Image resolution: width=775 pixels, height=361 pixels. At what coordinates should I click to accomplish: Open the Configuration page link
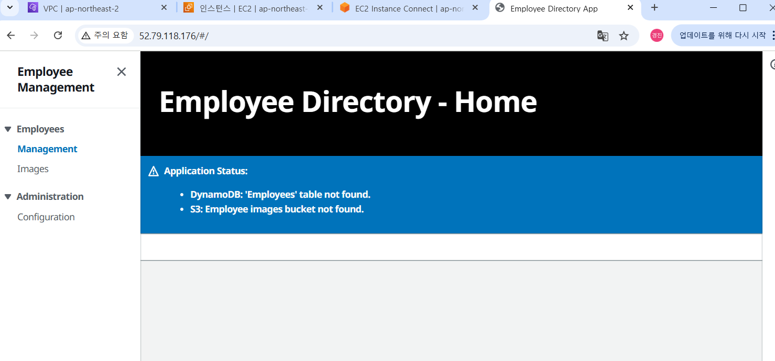[46, 217]
